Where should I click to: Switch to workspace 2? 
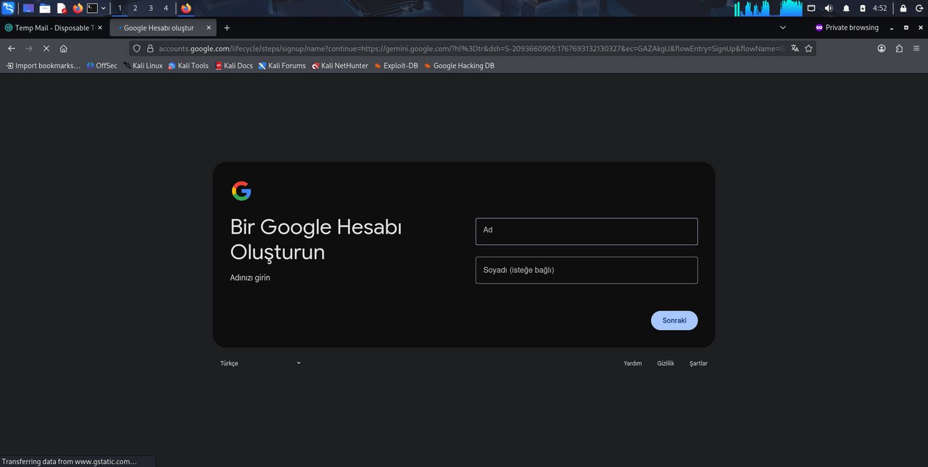135,8
